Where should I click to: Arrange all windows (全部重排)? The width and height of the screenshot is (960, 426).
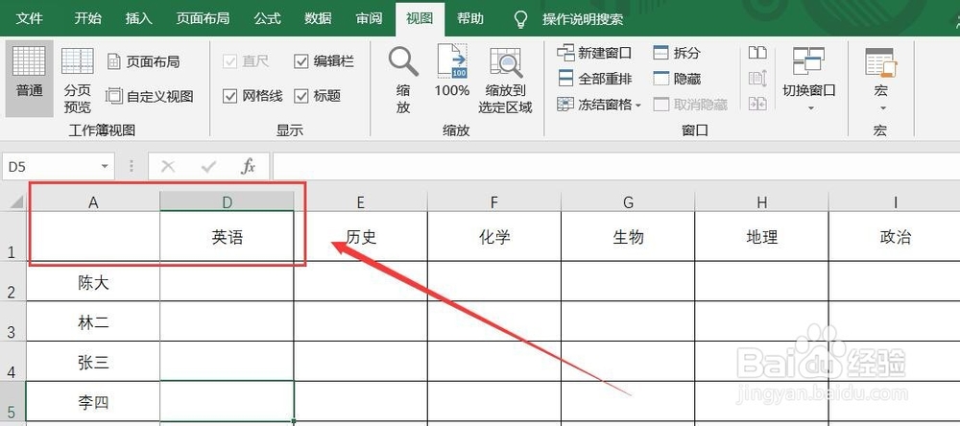(x=594, y=79)
